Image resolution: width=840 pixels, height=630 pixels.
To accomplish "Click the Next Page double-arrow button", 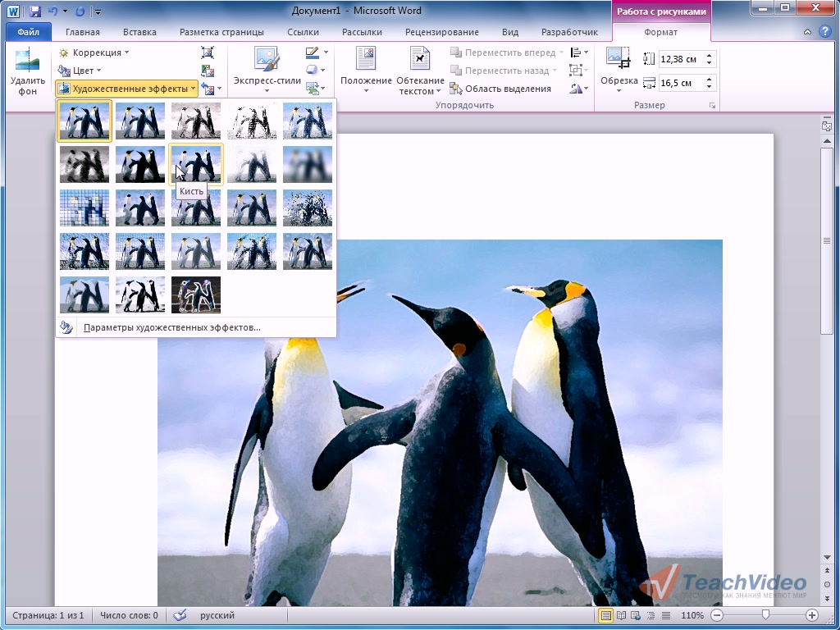I will 827,598.
